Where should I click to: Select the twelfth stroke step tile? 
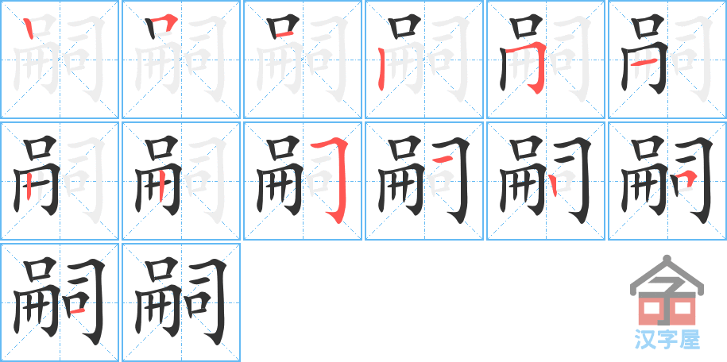point(667,181)
